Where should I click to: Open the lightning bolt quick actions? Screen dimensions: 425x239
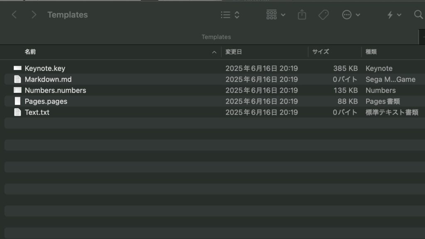coord(394,15)
